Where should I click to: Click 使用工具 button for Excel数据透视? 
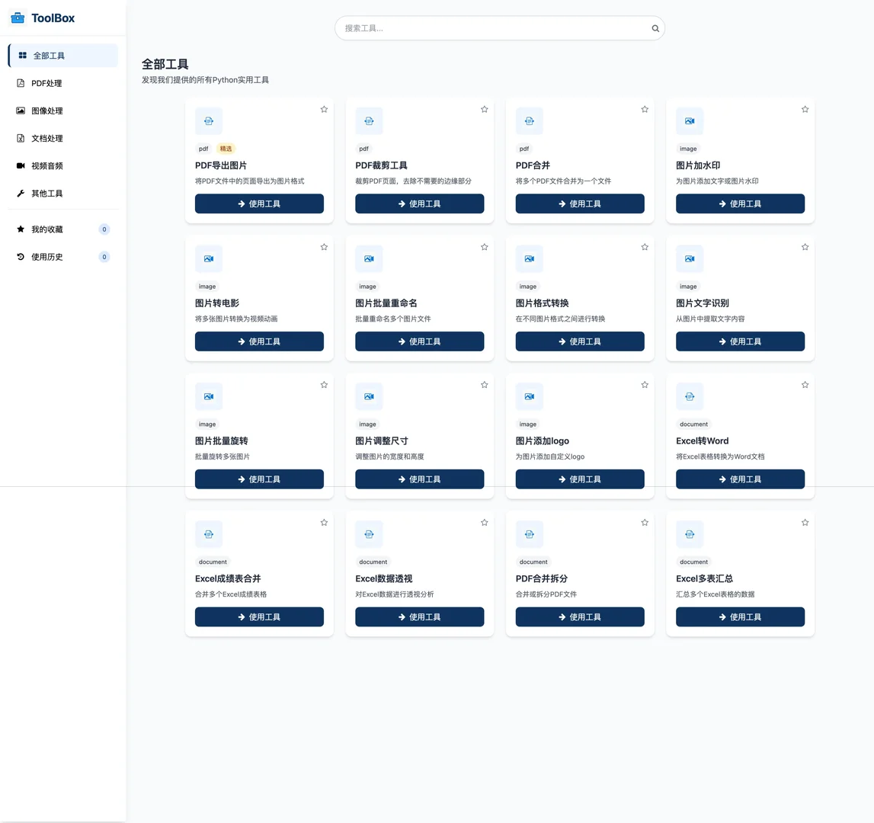coord(420,616)
